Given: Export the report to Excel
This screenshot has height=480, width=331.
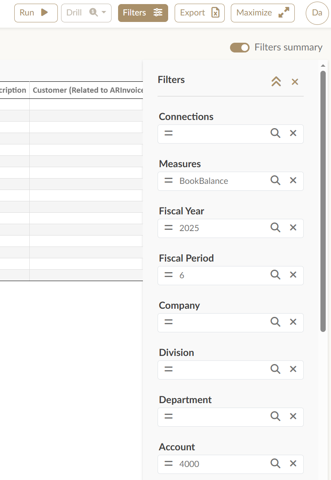Looking at the screenshot, I should tap(199, 13).
